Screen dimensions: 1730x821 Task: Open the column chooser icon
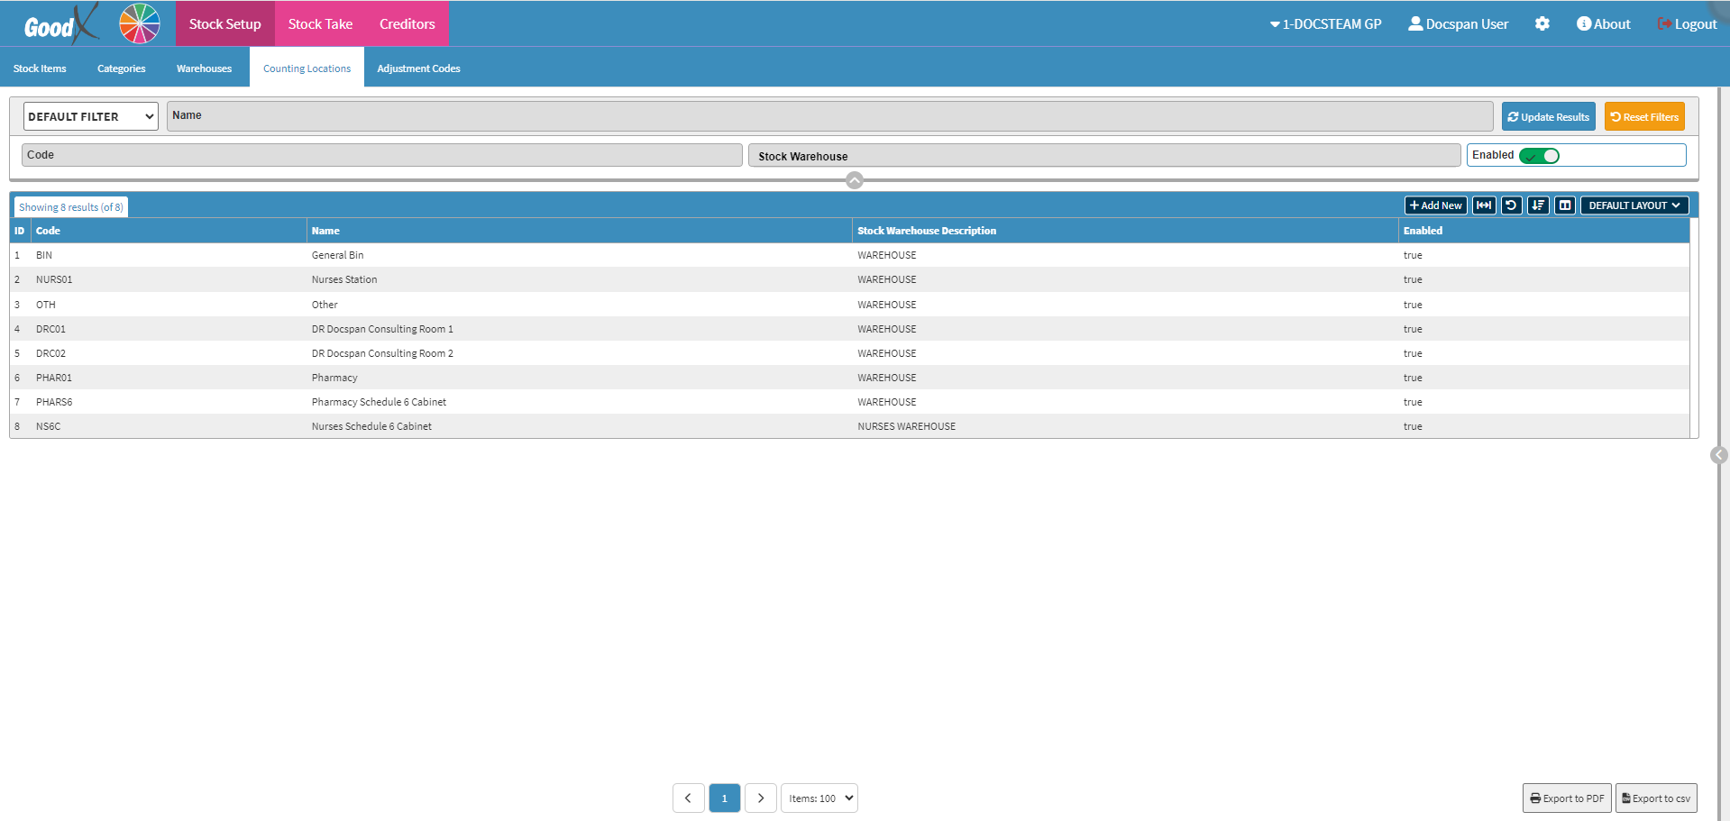[1565, 205]
